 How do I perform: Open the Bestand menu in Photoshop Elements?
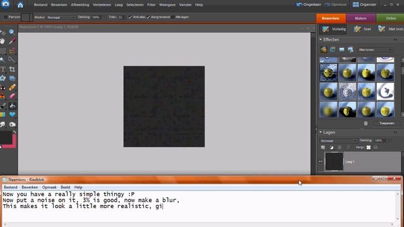pos(40,5)
